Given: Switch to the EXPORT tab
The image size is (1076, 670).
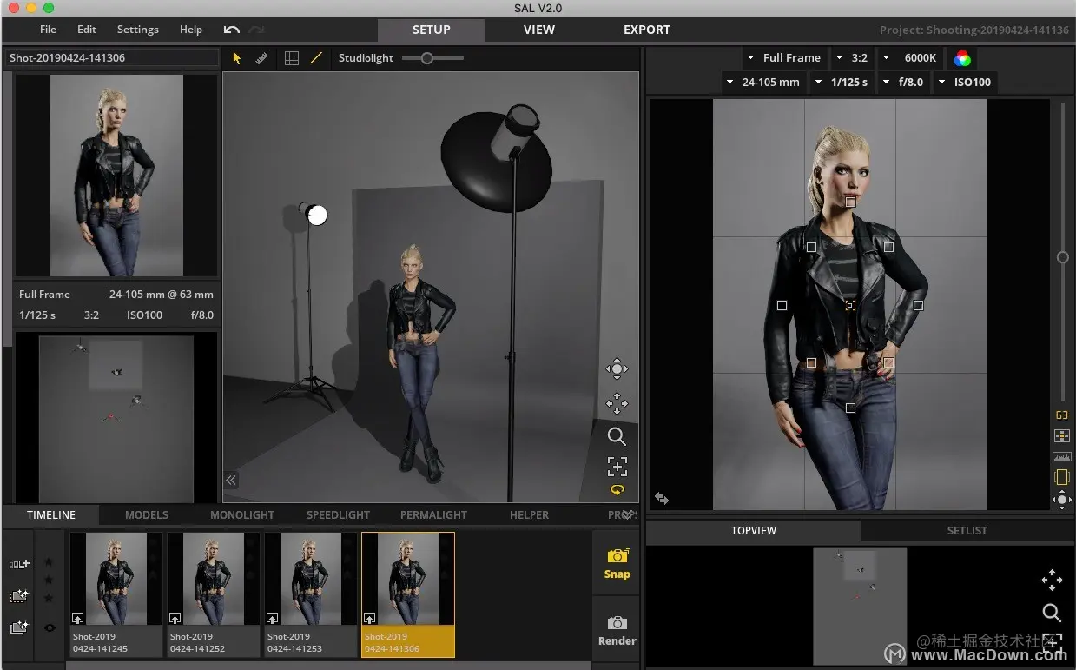Looking at the screenshot, I should pos(647,30).
